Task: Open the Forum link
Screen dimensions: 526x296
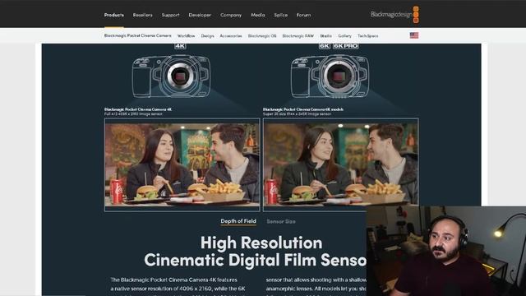Action: click(303, 15)
